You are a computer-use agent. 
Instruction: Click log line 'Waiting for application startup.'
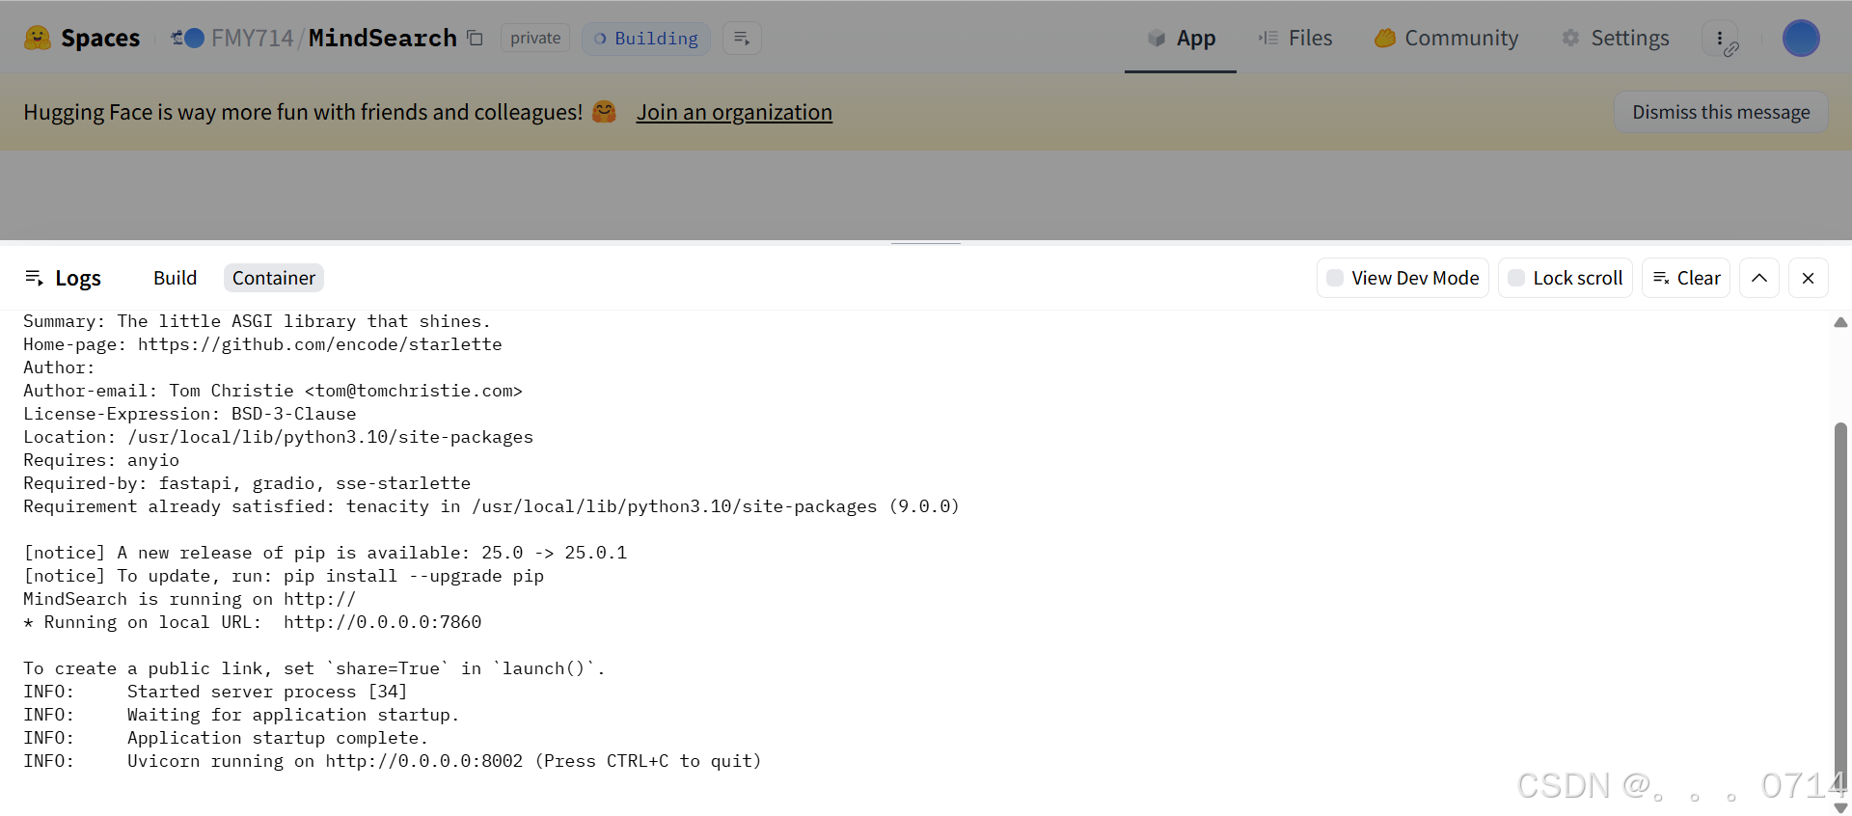[x=241, y=715]
